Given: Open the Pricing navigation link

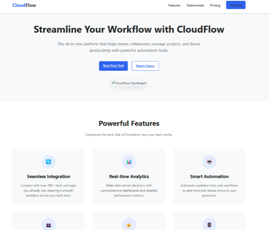Looking at the screenshot, I should 215,5.
